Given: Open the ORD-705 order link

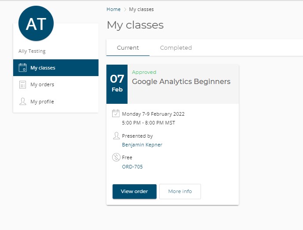Looking at the screenshot, I should [132, 167].
